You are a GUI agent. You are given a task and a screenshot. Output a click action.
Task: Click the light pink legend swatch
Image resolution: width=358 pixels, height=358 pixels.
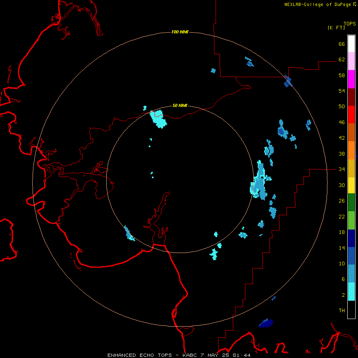[351, 61]
